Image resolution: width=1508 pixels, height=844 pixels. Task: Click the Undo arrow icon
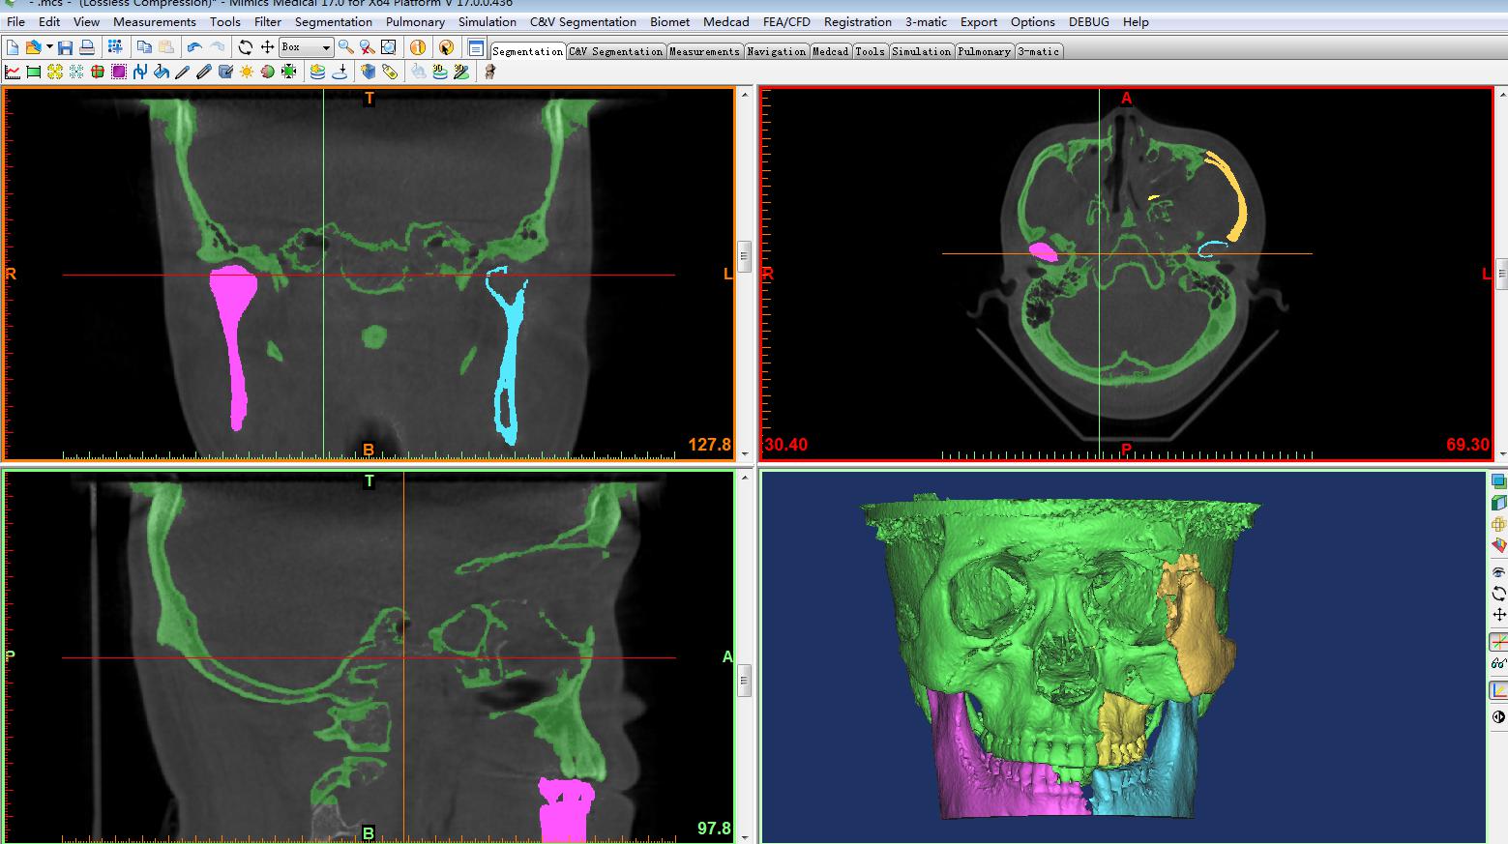click(x=194, y=47)
